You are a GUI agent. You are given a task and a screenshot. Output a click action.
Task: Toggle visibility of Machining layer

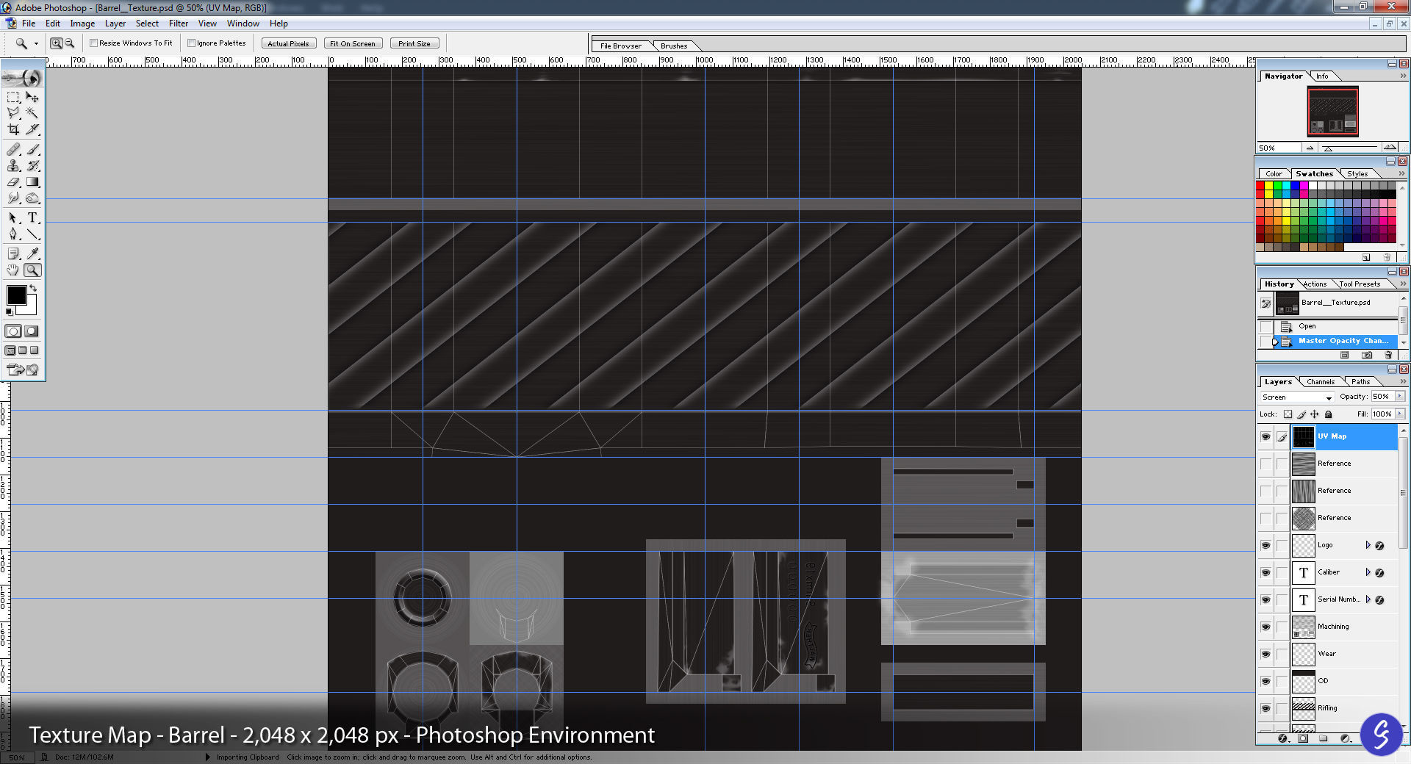point(1265,627)
